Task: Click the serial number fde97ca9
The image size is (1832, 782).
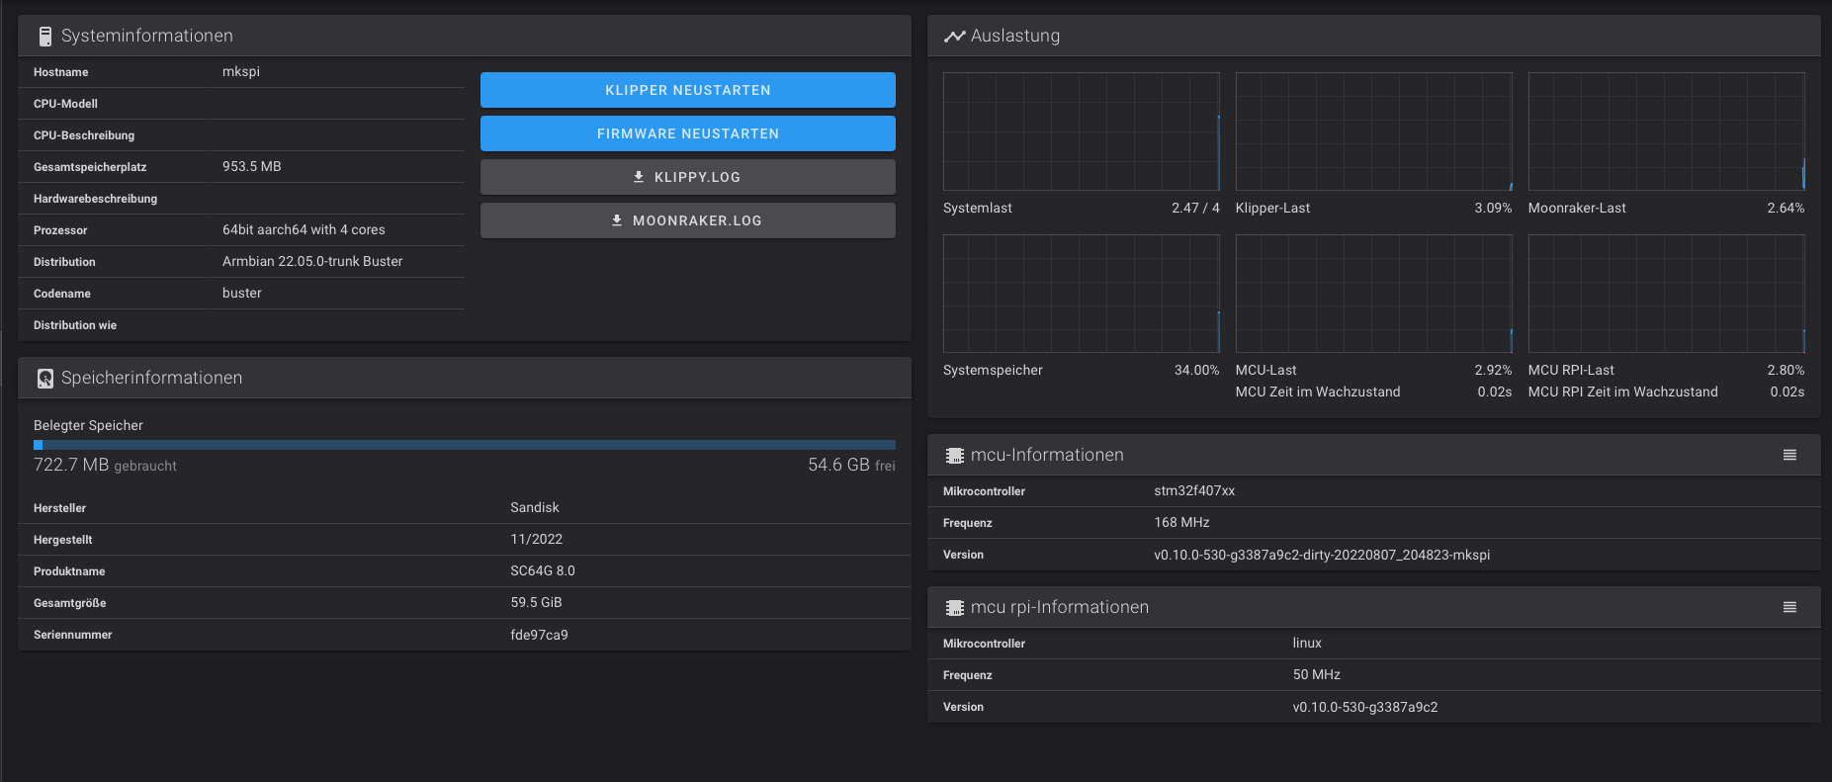Action: coord(539,635)
